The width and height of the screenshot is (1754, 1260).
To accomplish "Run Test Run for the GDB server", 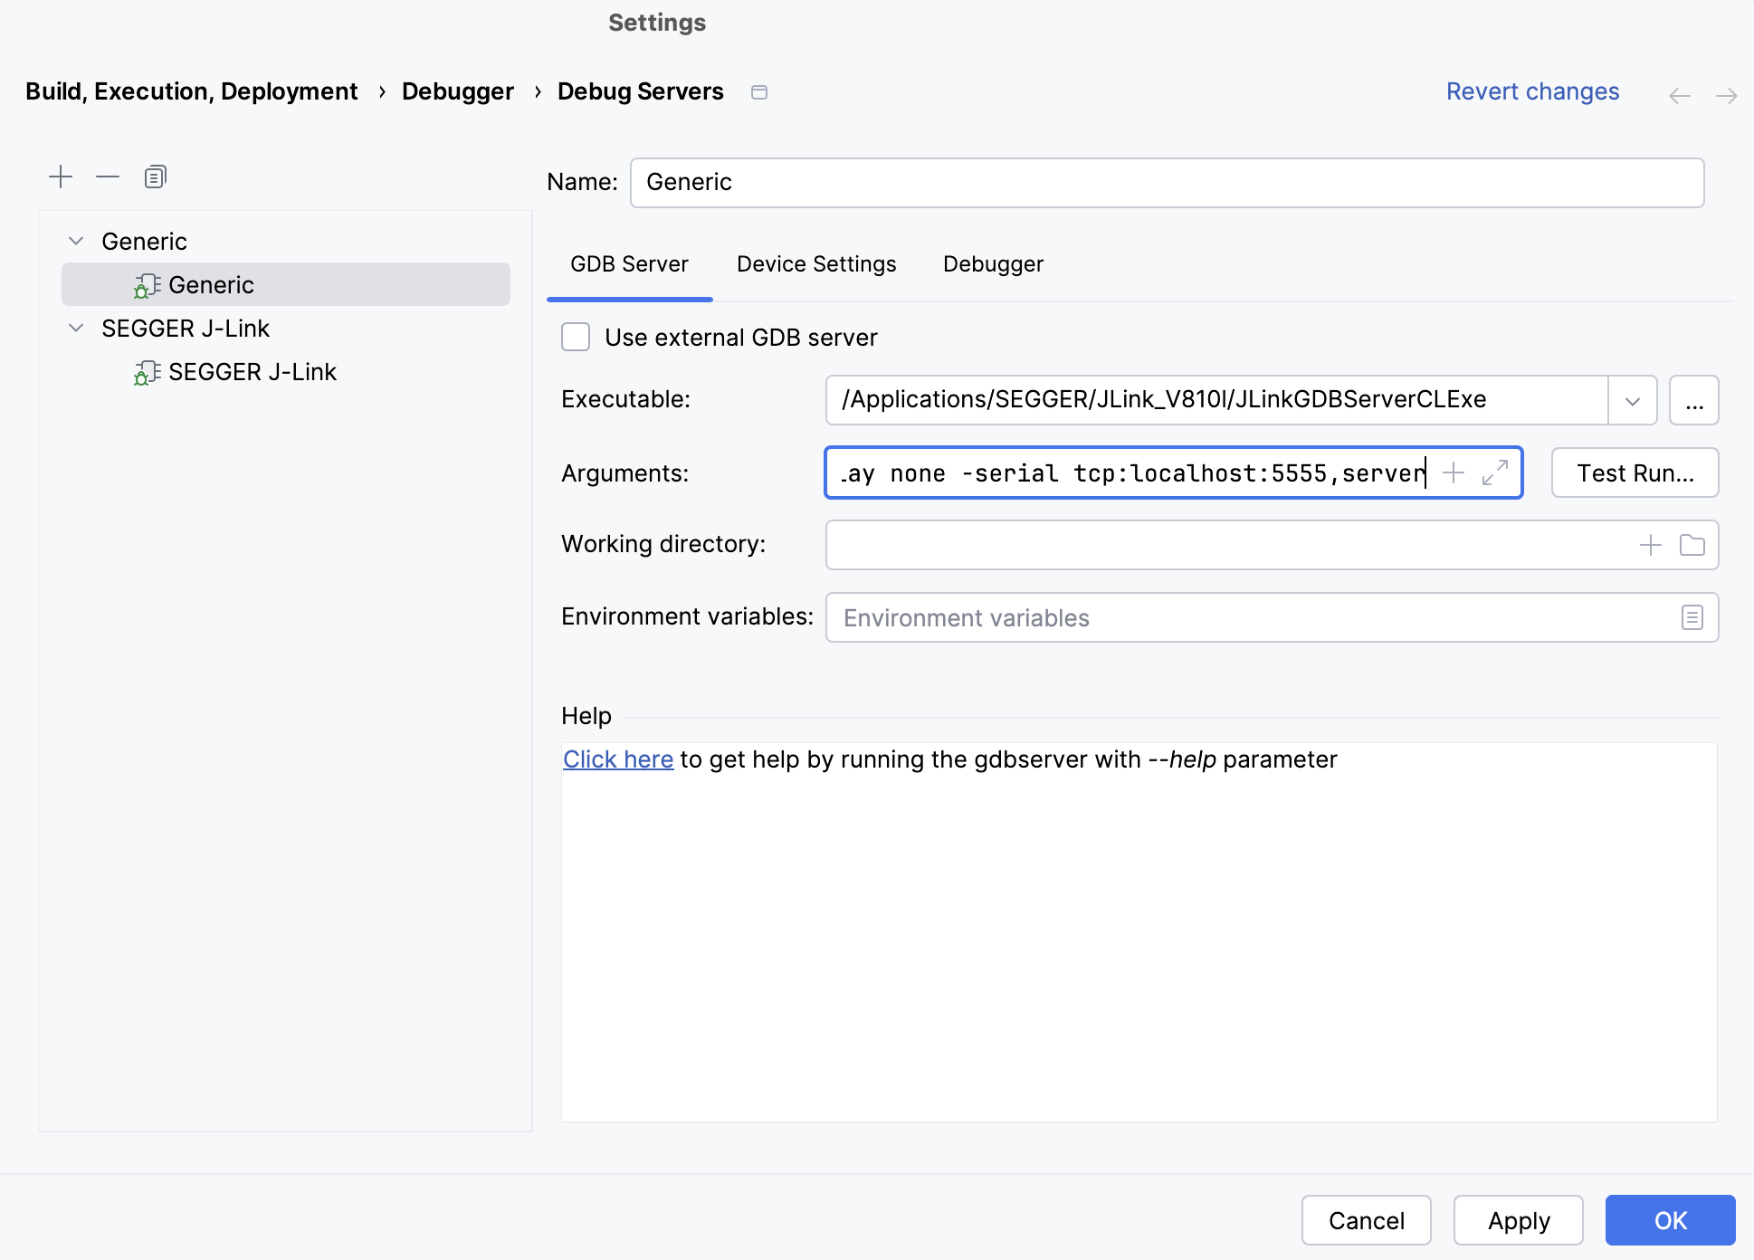I will [x=1634, y=472].
